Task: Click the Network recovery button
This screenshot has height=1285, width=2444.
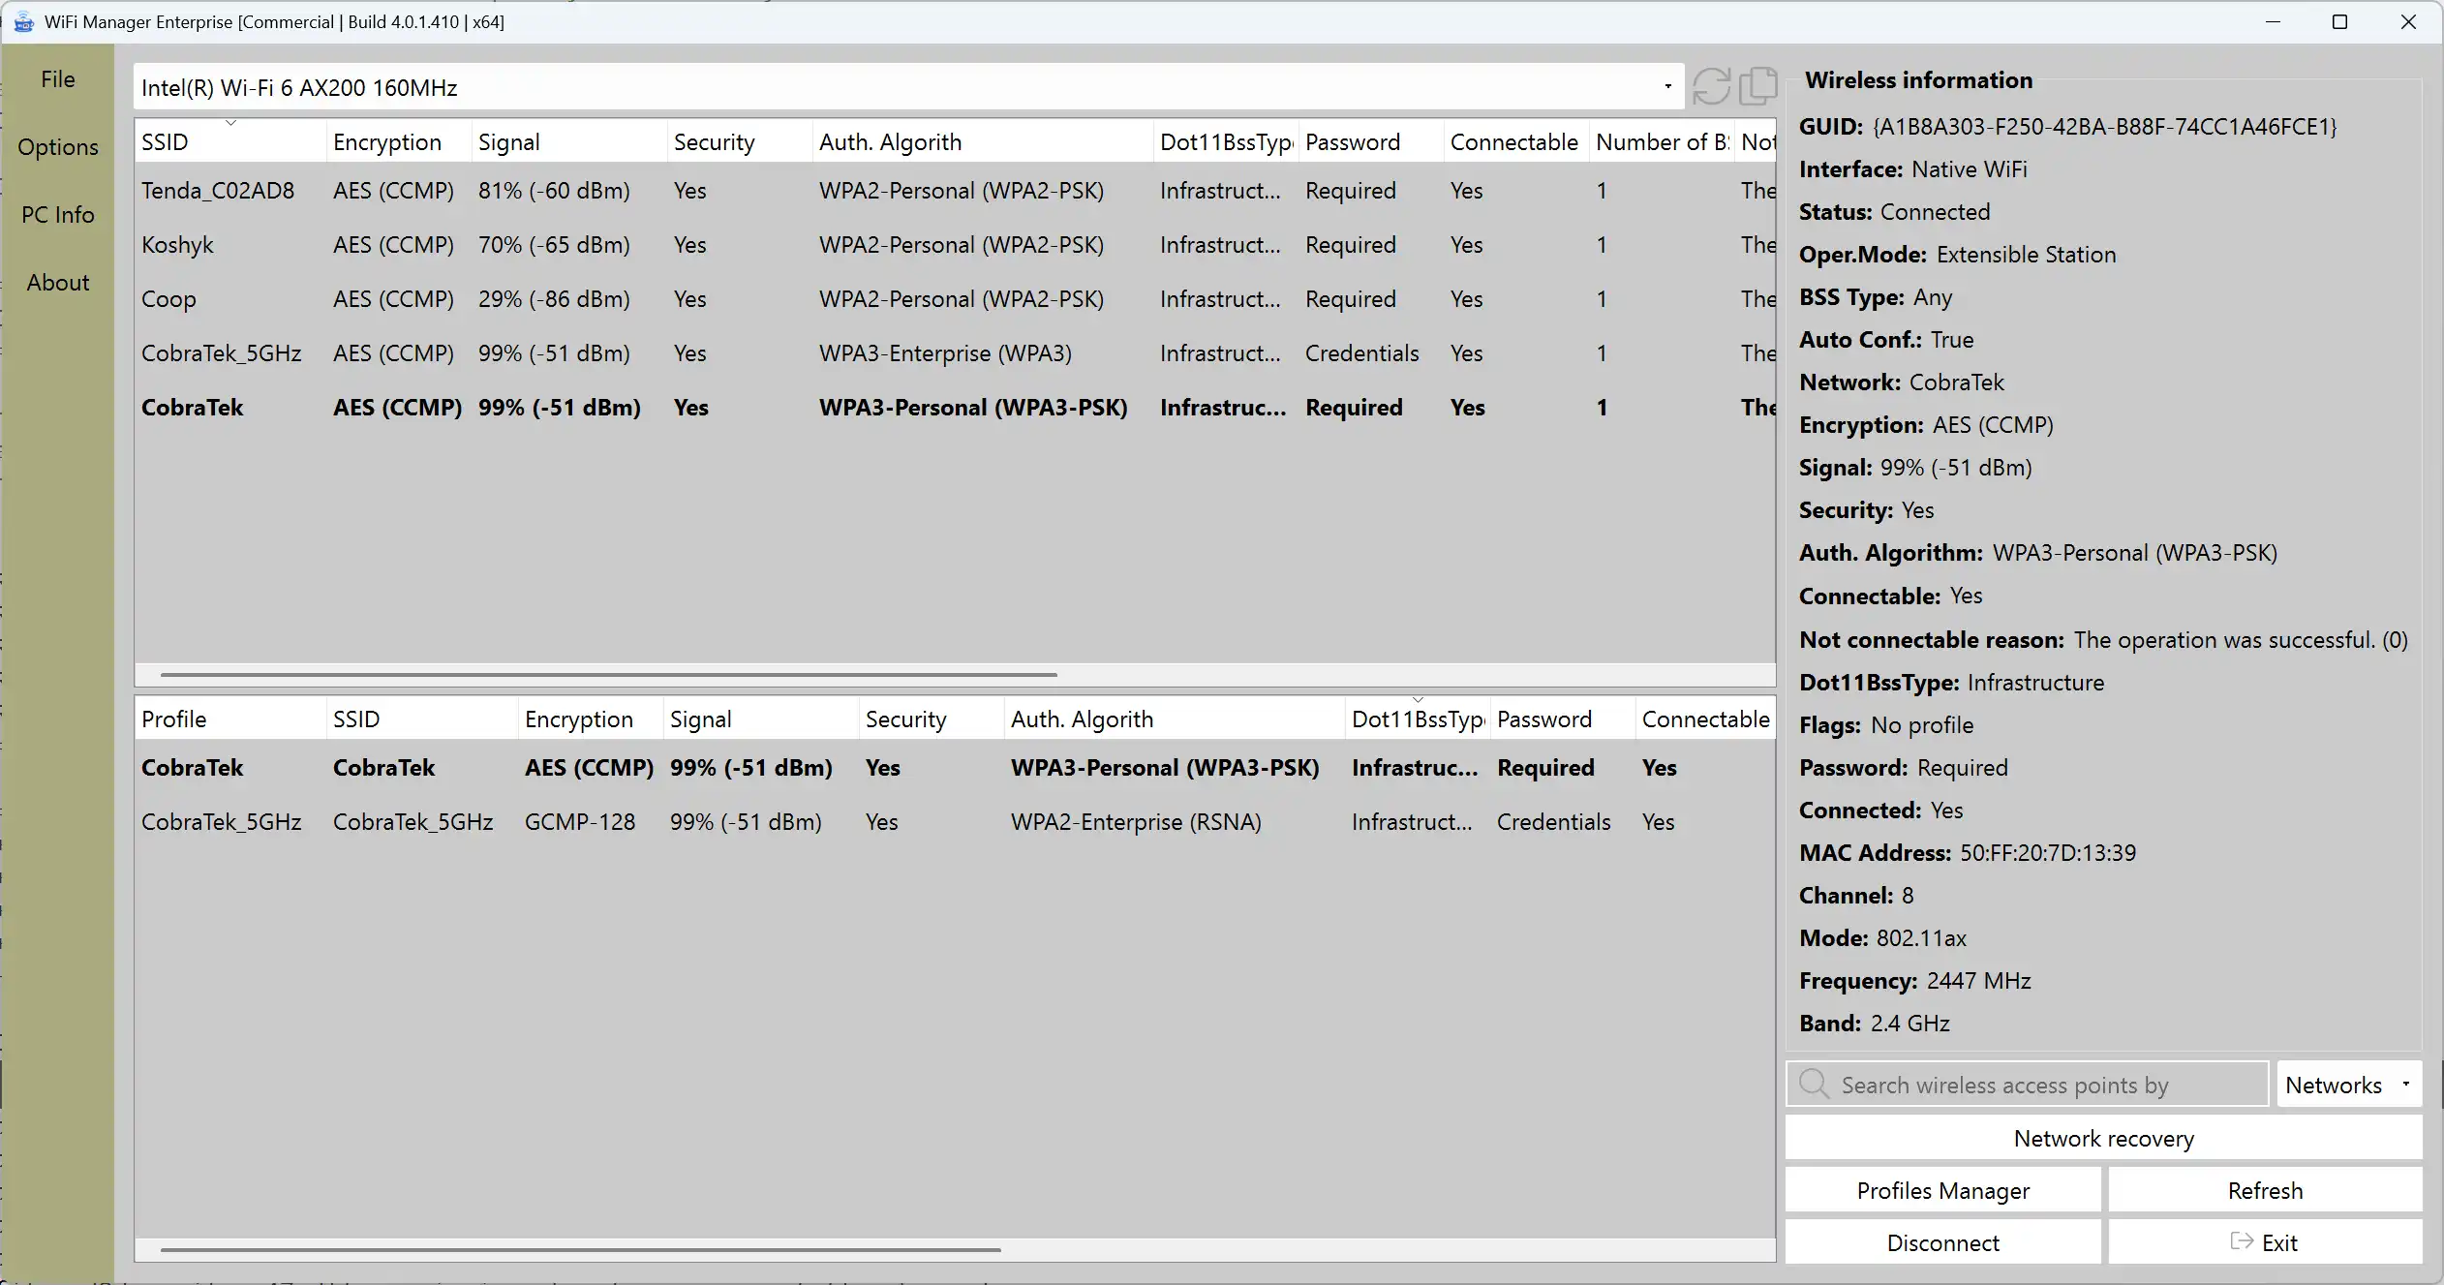Action: pyautogui.click(x=2103, y=1139)
